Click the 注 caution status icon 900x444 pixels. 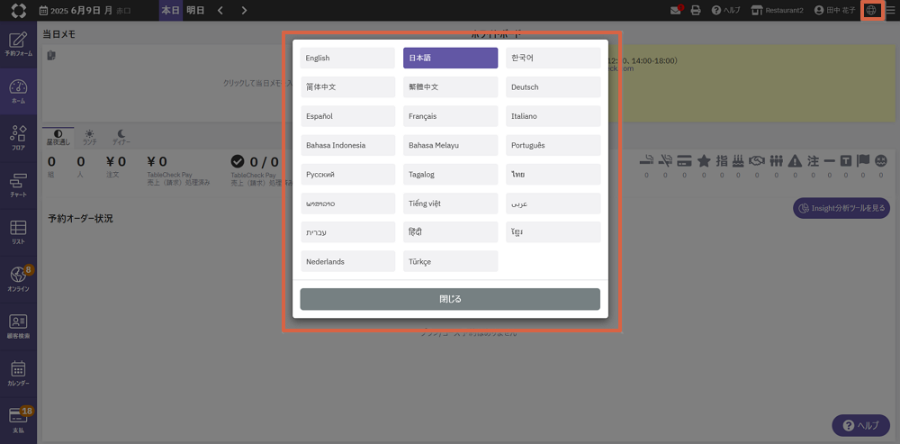[813, 161]
